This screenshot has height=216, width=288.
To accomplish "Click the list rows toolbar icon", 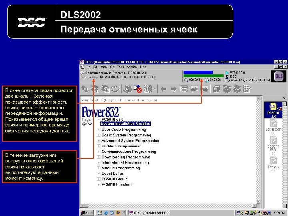I will [x=184, y=89].
